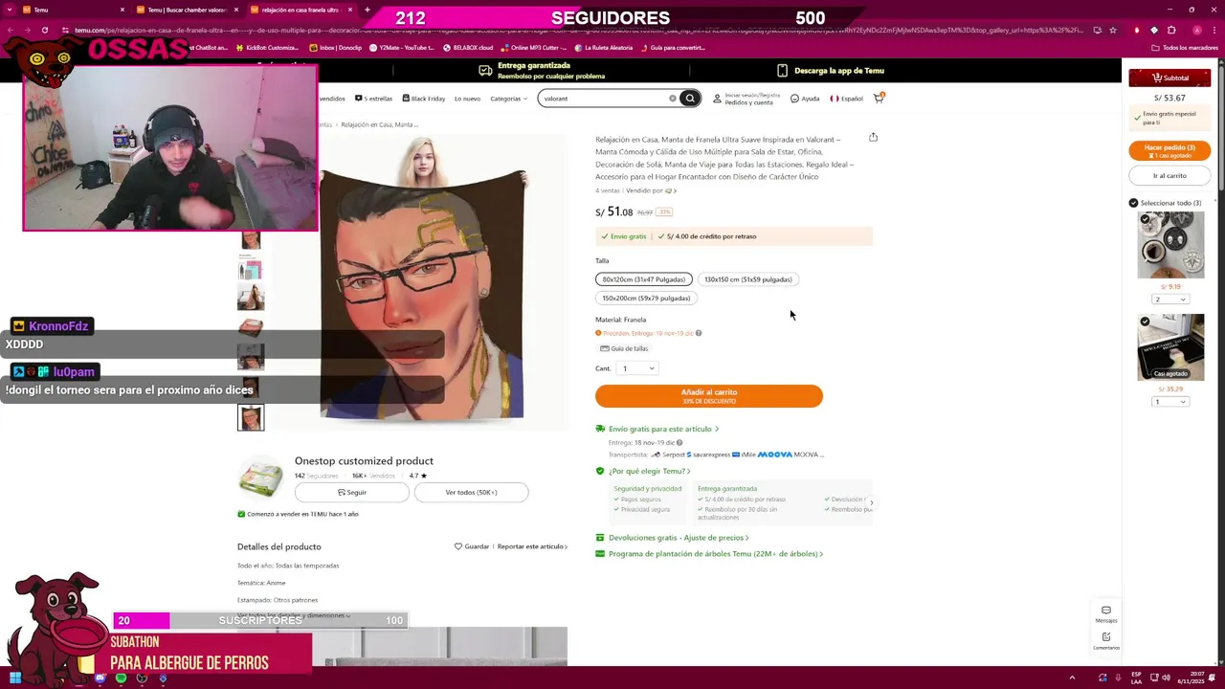Expand the Categorías dropdown

[x=508, y=99]
